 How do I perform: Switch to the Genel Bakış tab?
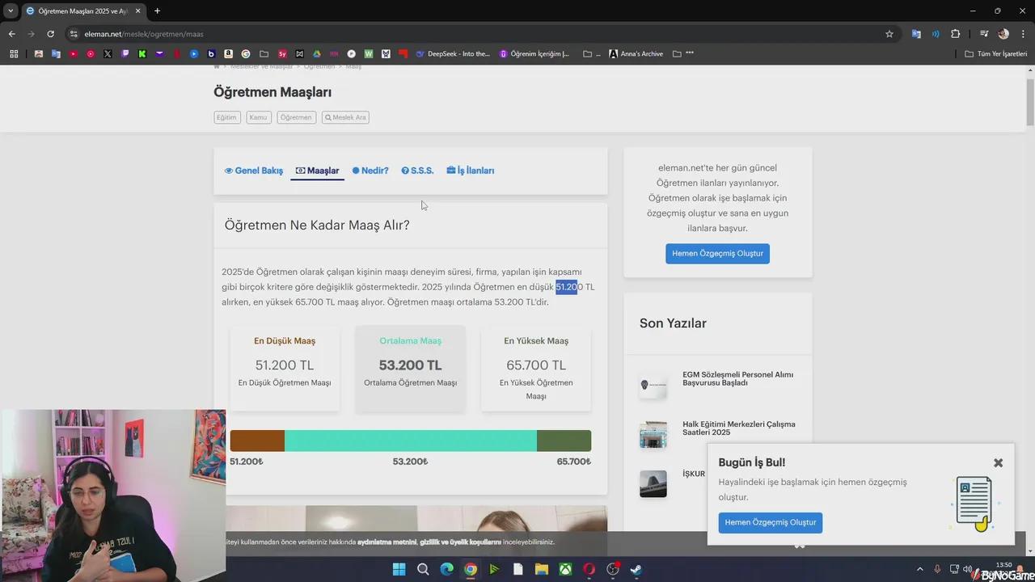254,171
